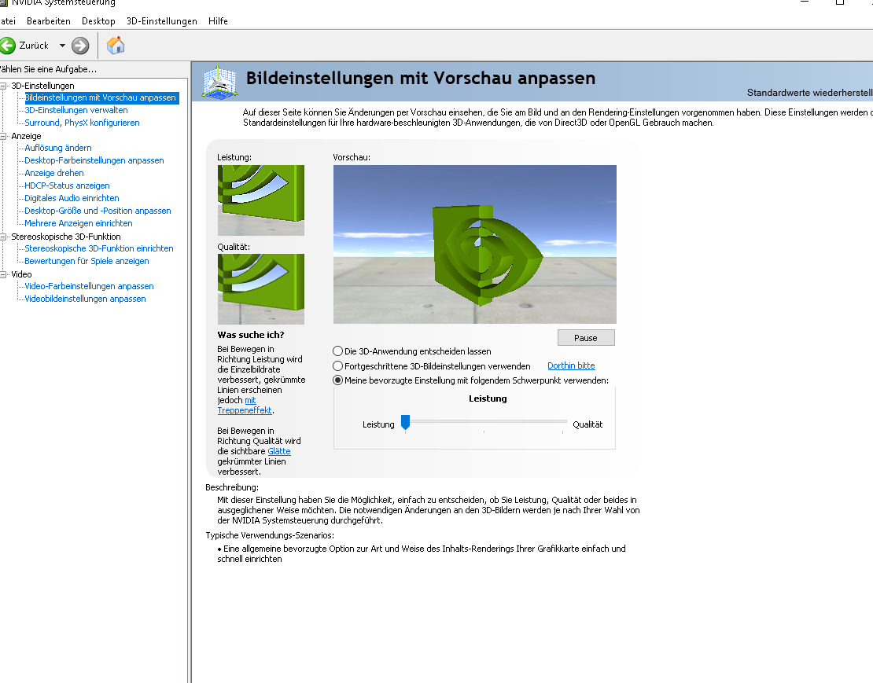Collapse the Anzeige tree node
The width and height of the screenshot is (873, 683).
(3, 136)
